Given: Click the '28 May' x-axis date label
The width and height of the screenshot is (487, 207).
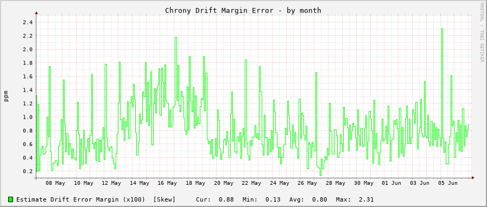Looking at the screenshot, I should point(336,184).
